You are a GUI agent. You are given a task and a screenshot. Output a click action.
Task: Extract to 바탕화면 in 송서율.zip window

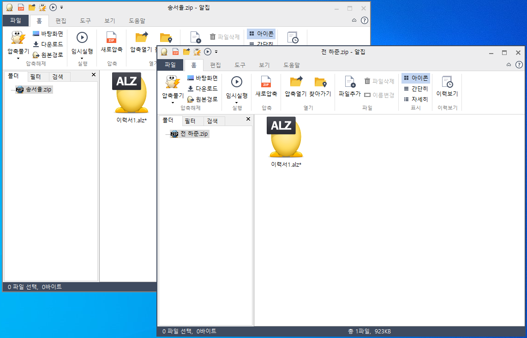tap(48, 34)
